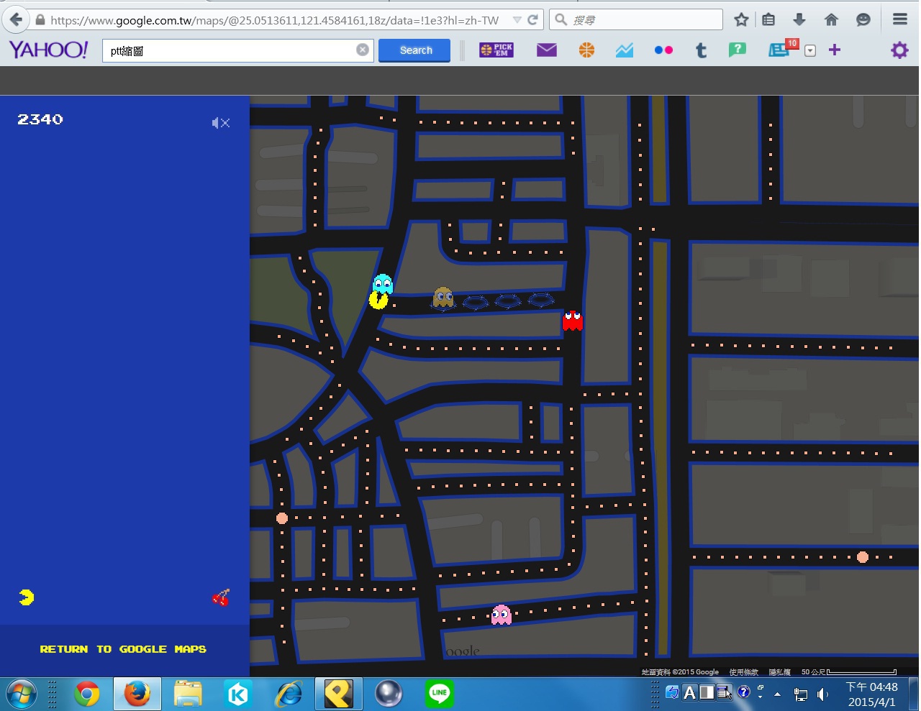This screenshot has height=711, width=921.
Task: Open the map privacy link
Action: click(x=779, y=672)
